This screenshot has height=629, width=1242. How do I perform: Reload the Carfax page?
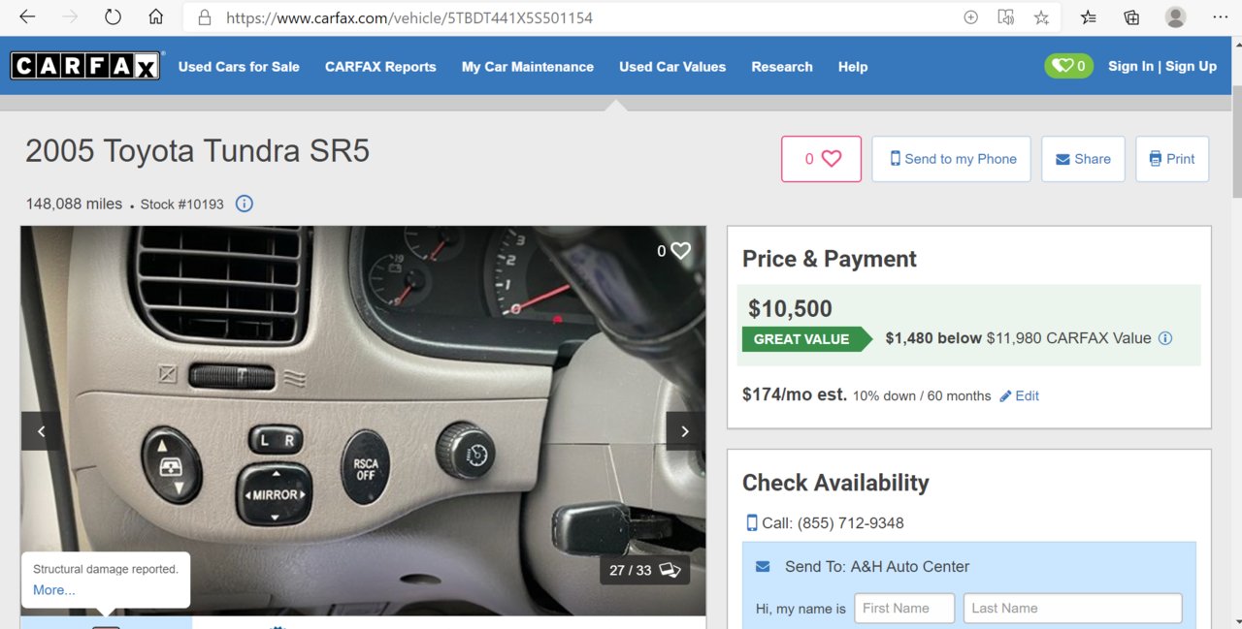click(x=113, y=17)
